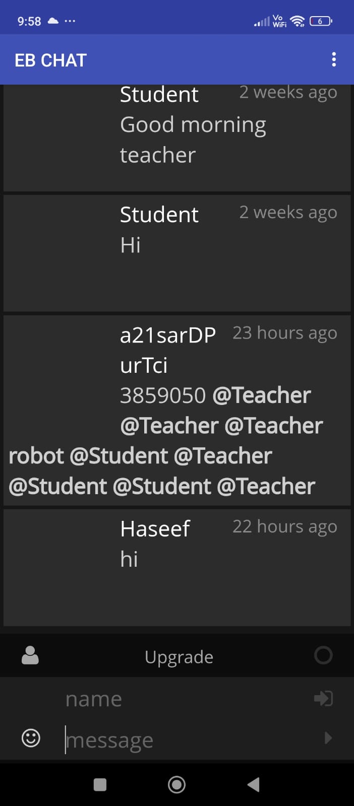The image size is (354, 806).
Task: Tap the Android back triangle button
Action: (x=254, y=784)
